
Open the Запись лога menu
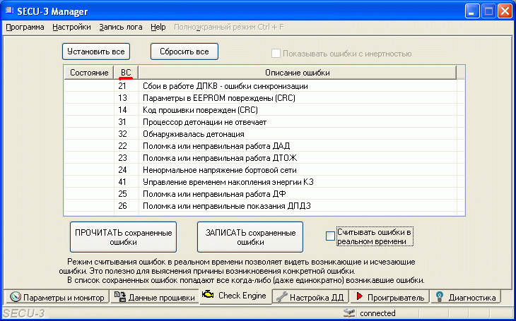(x=120, y=27)
